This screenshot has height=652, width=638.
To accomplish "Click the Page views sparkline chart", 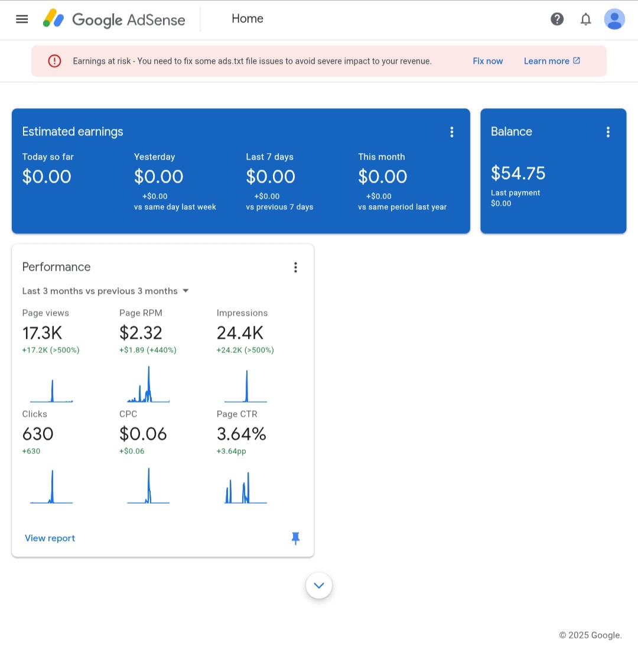I will tap(51, 391).
